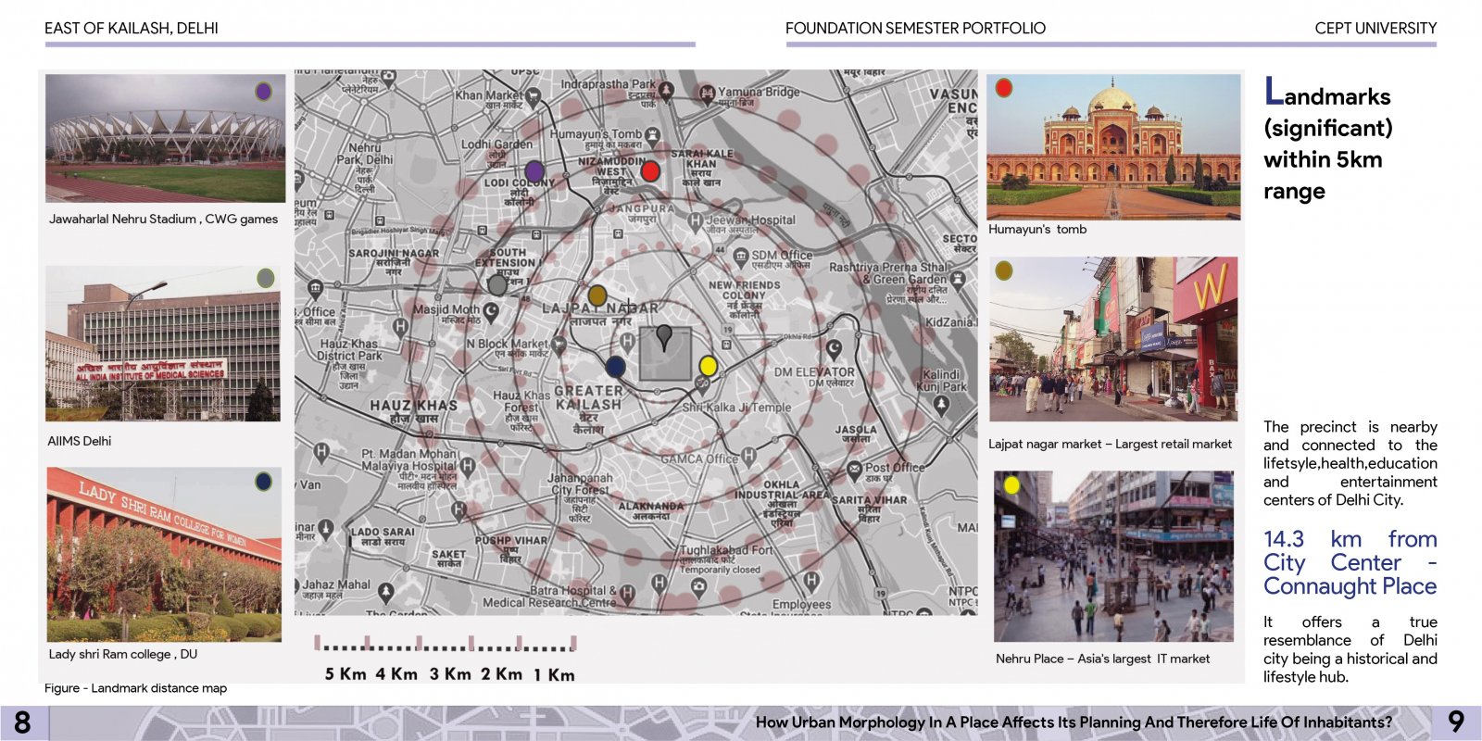Image resolution: width=1482 pixels, height=741 pixels.
Task: Select the DM Elevator map pin
Action: (834, 349)
